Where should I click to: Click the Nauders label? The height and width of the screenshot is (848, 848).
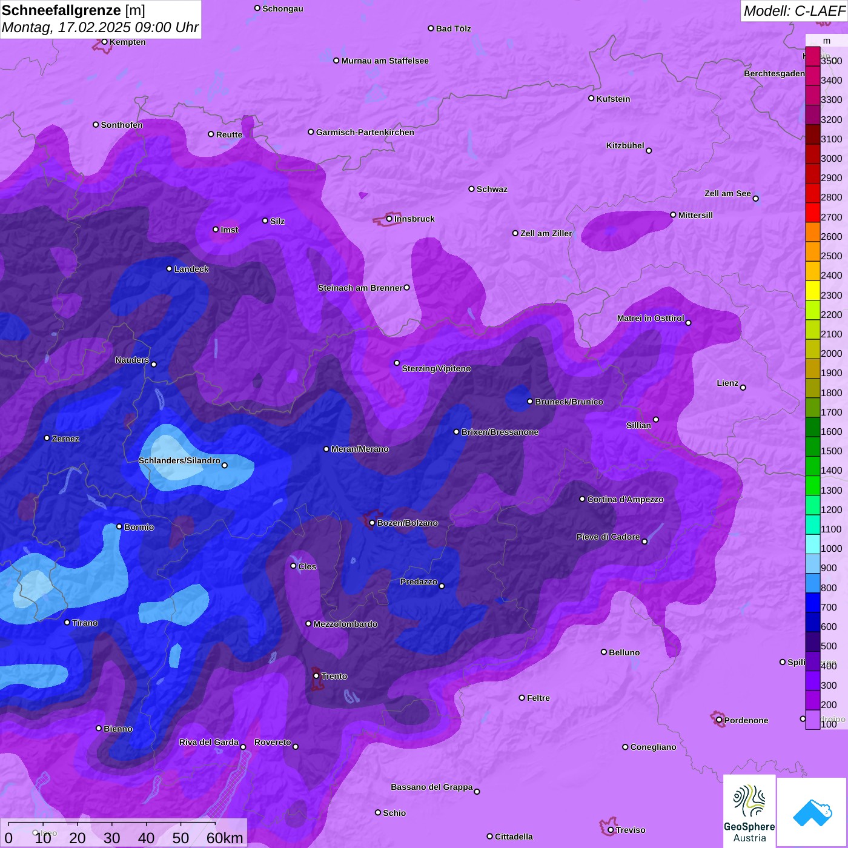132,360
